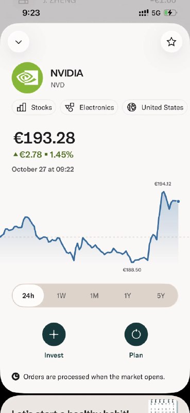This screenshot has height=413, width=190.
Task: Open the Stocks category chip
Action: tap(33, 107)
